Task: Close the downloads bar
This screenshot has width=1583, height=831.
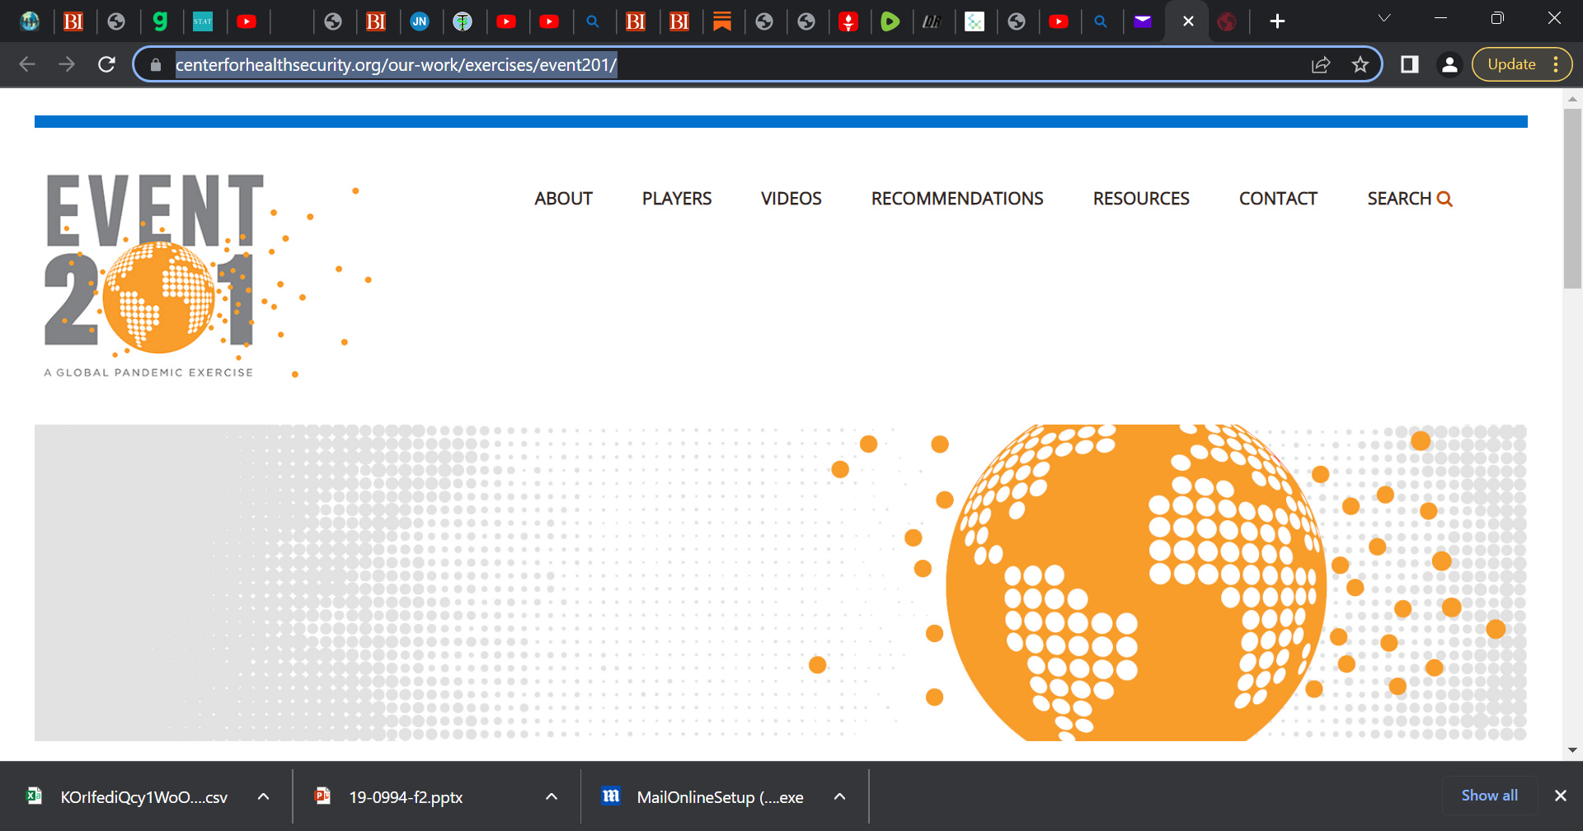Action: (1560, 796)
